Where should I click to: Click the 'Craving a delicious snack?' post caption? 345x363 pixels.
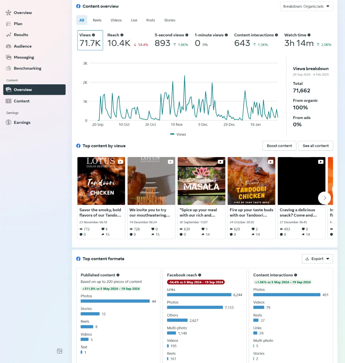(298, 212)
